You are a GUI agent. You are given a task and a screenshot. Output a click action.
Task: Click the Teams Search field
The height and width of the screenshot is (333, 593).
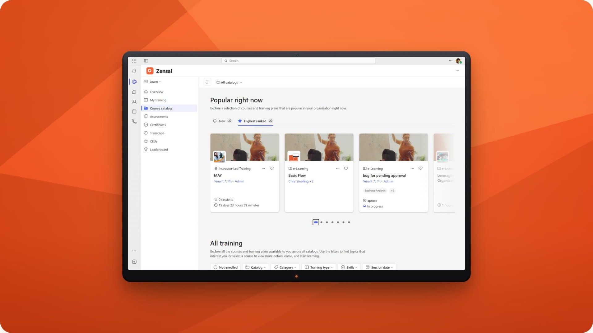298,61
